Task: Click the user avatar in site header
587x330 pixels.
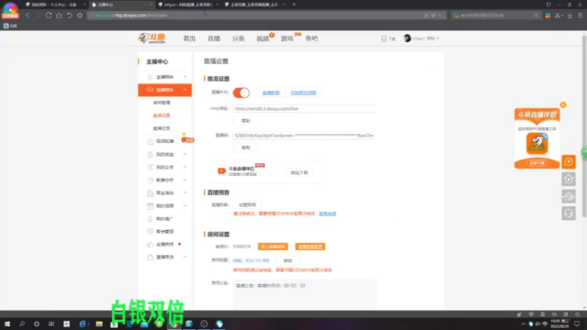Action: click(407, 38)
